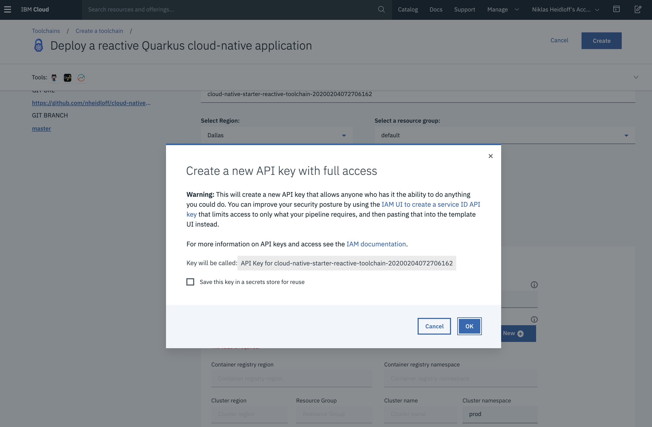Click the Delivery Pipeline tool icon

(81, 78)
